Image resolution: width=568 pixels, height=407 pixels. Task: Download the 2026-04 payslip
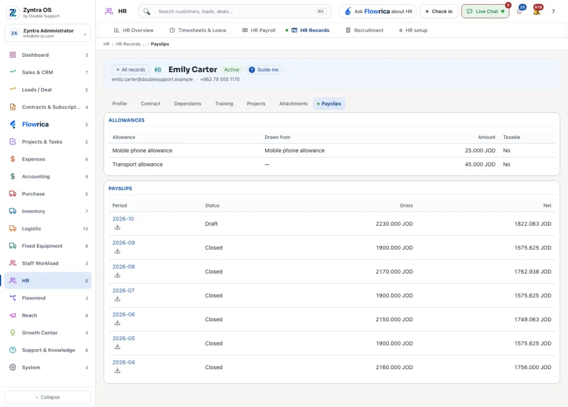click(117, 370)
